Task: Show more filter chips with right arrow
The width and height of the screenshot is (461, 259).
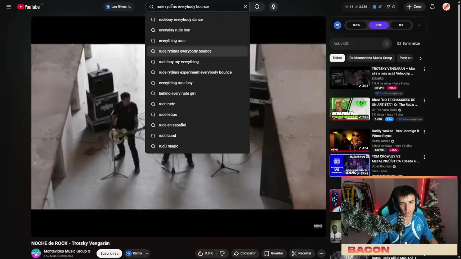Action: pyautogui.click(x=420, y=58)
